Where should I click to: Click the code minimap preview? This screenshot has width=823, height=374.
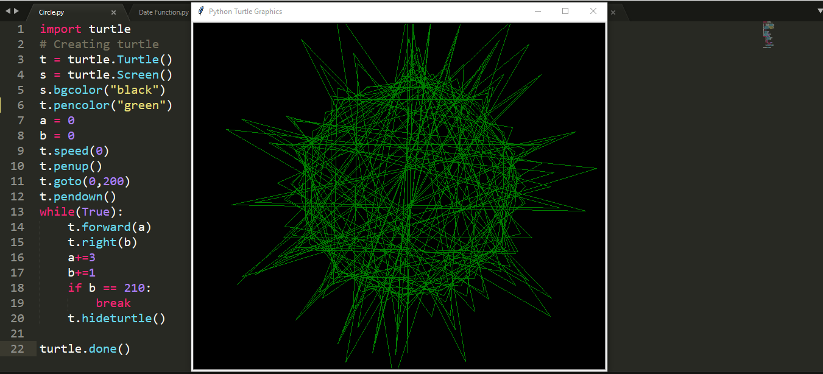pos(768,35)
